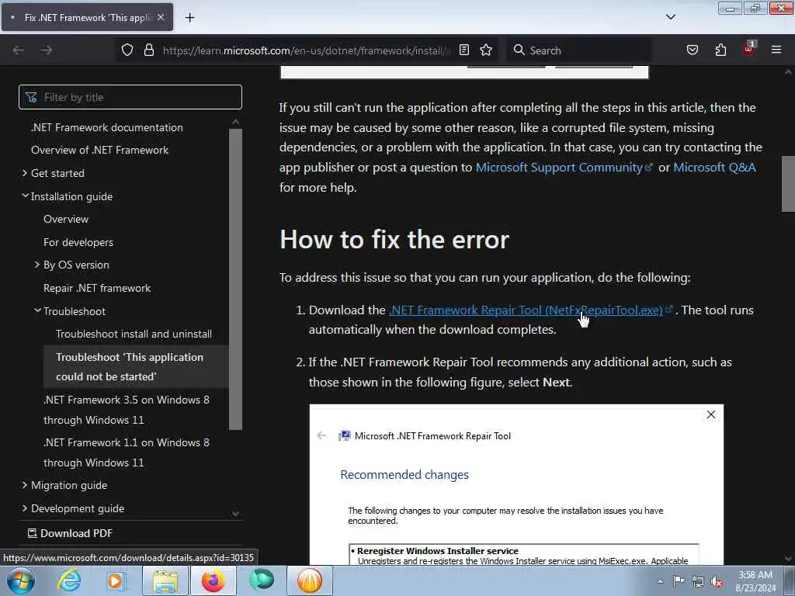Image resolution: width=795 pixels, height=596 pixels.
Task: Click the Repair Tool figure image
Action: click(516, 484)
